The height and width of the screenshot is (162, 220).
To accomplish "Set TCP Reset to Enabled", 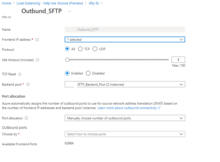I will [x=67, y=73].
